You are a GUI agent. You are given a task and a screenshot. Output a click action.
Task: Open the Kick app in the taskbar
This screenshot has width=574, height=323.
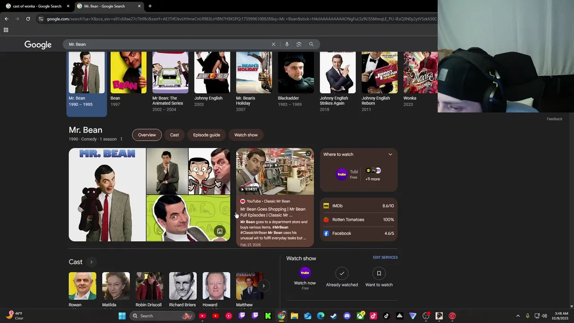pos(268,316)
